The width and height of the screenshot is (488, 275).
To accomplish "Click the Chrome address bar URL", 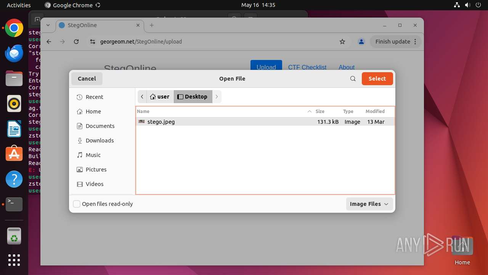I will coord(141,42).
